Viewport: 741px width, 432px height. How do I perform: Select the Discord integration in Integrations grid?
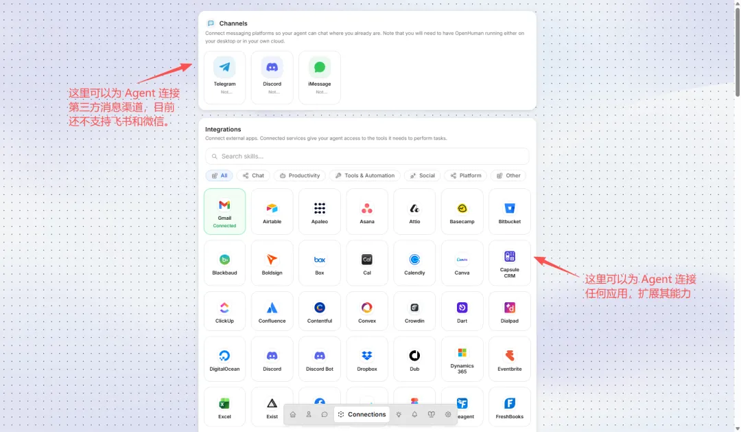[272, 359]
